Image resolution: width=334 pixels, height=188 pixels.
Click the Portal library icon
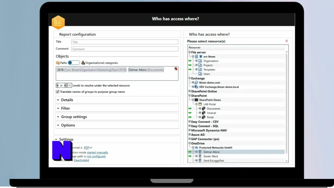click(x=204, y=117)
